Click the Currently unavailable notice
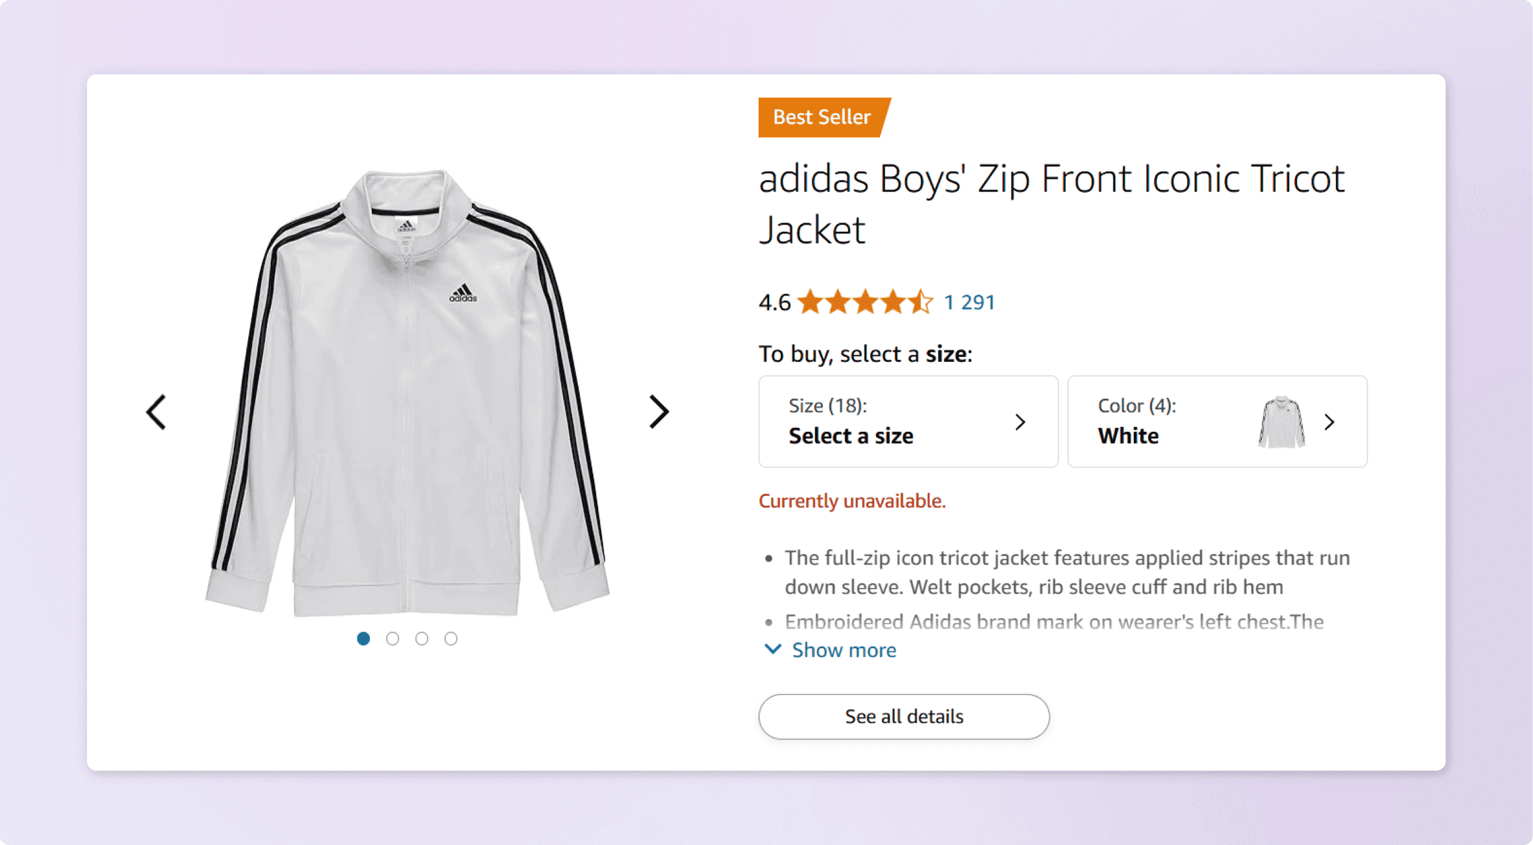Viewport: 1533px width, 845px height. 851,500
